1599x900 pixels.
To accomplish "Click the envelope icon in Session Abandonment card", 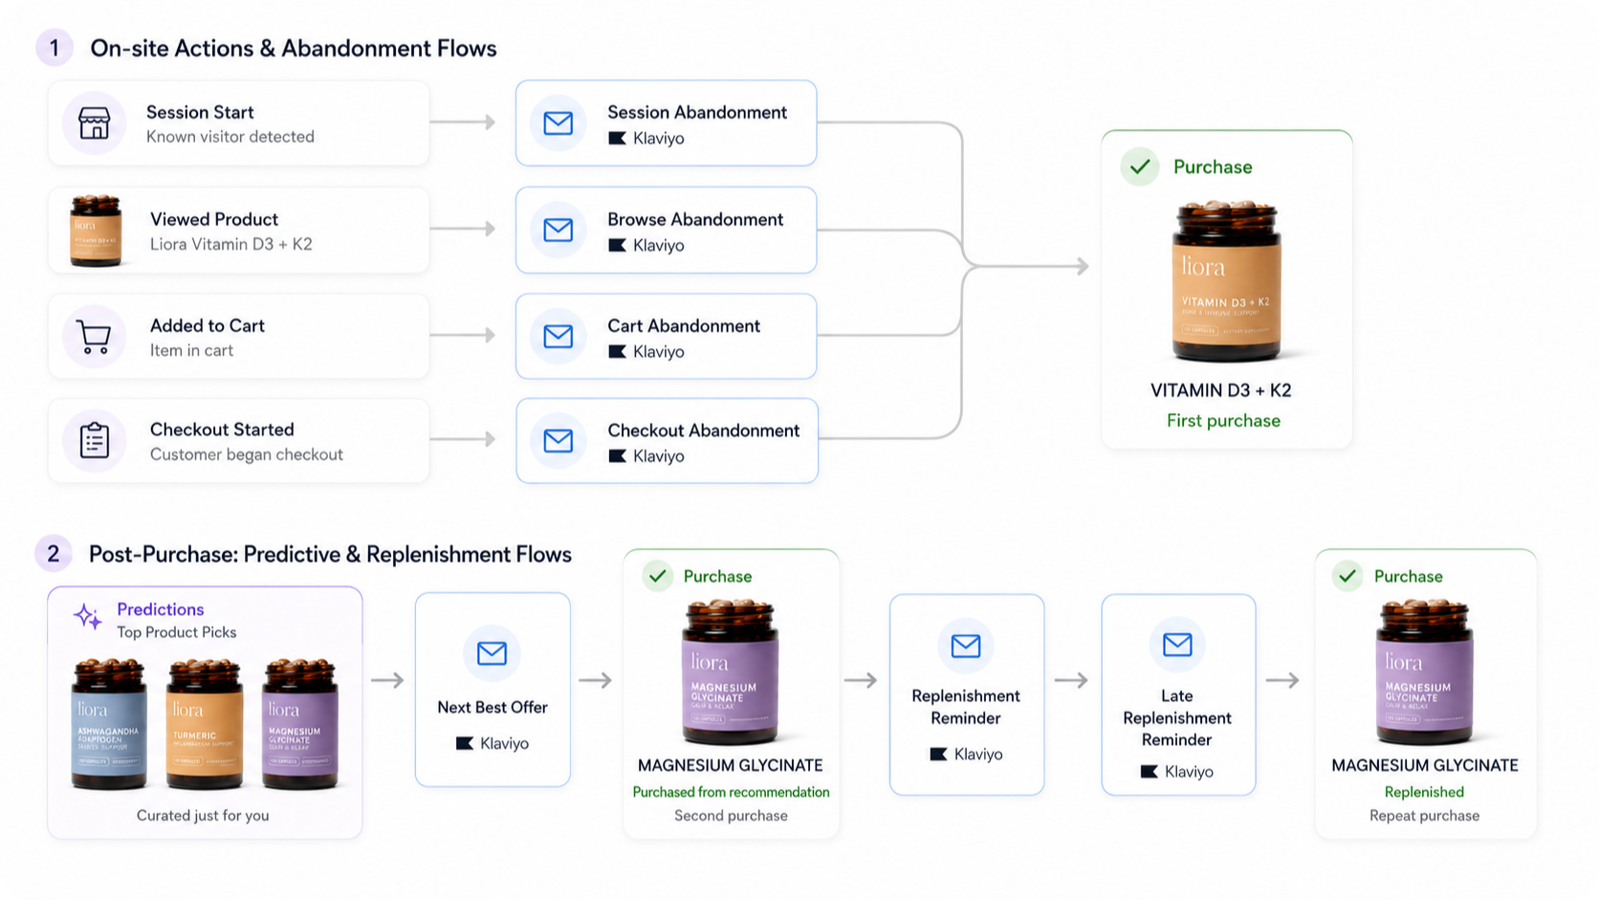I will (559, 123).
